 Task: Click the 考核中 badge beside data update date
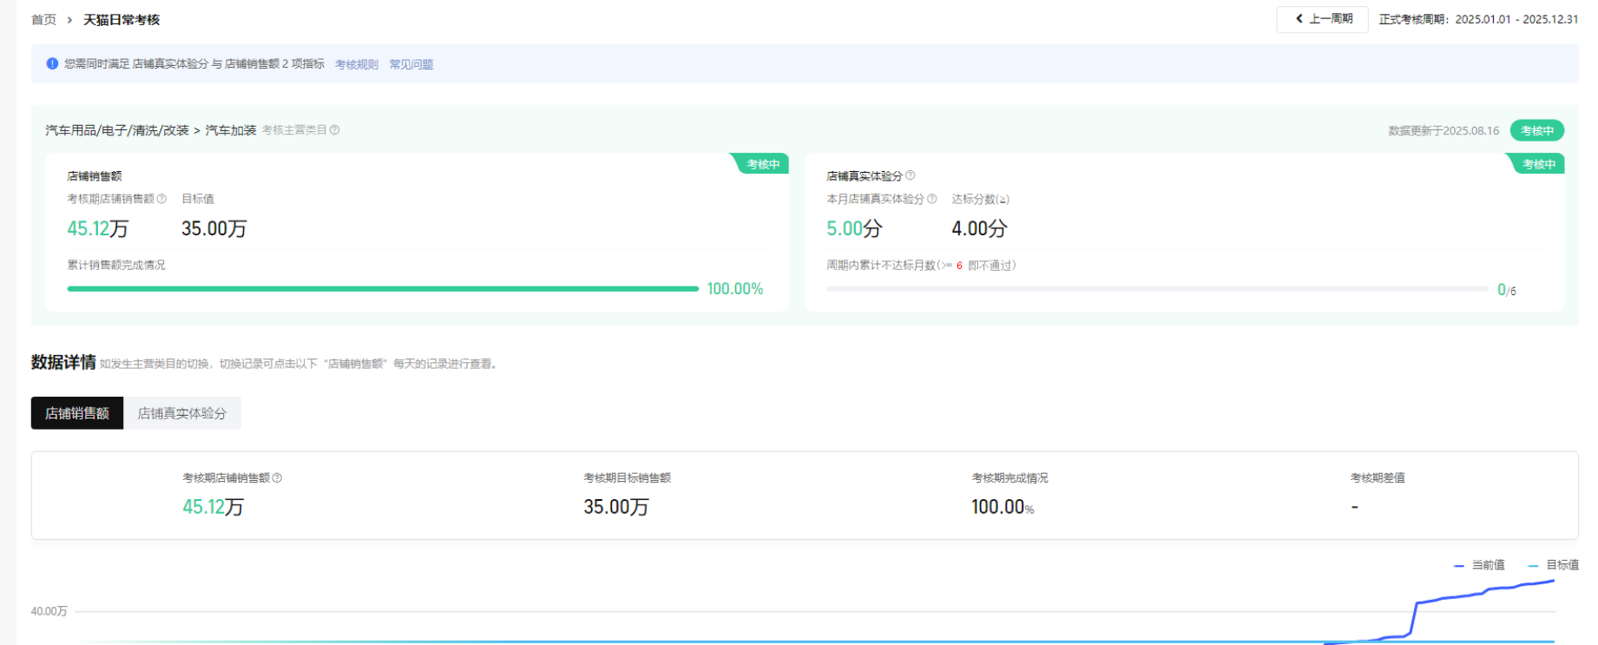pos(1536,131)
